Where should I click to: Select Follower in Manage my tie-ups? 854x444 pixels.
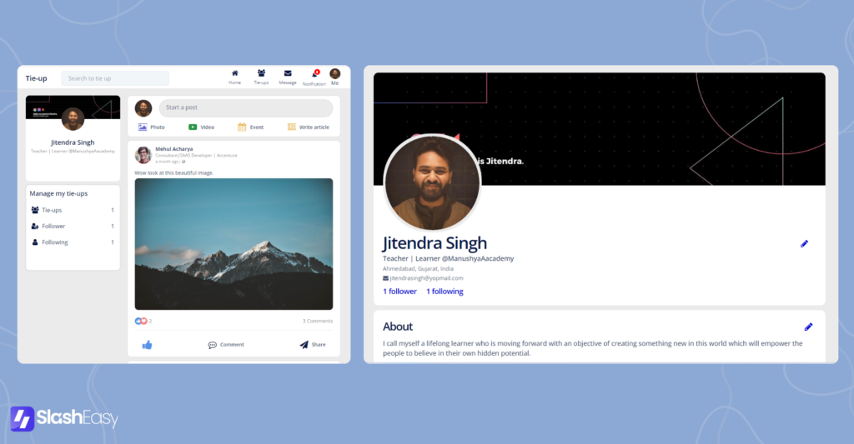coord(53,227)
